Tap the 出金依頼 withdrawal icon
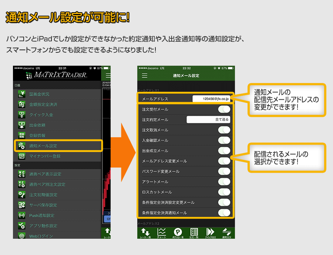This screenshot has width=333, height=255. tap(22, 125)
